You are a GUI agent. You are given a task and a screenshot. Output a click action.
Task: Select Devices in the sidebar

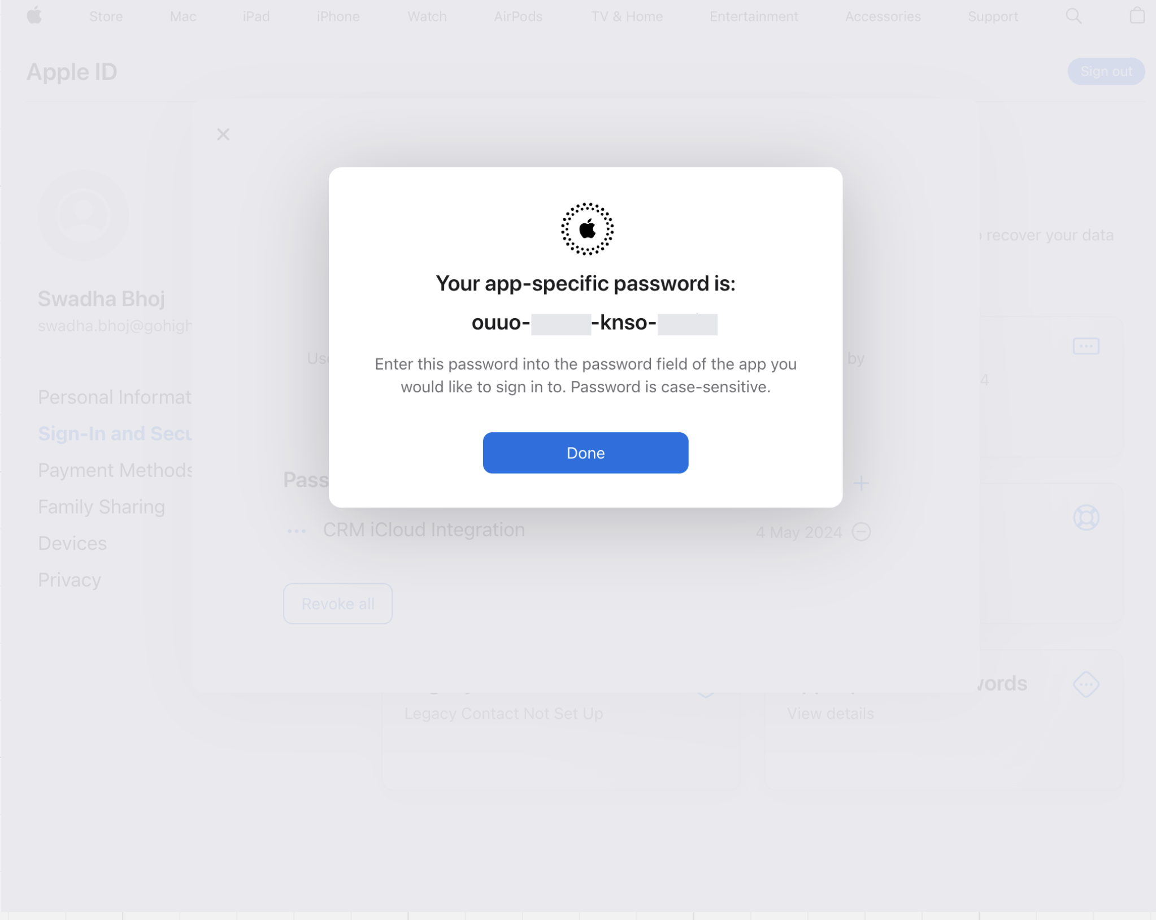(72, 543)
